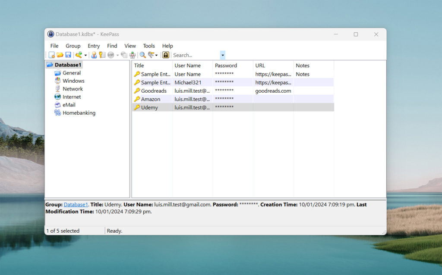Lock the workspace with the padlock icon
The width and height of the screenshot is (442, 275).
165,55
